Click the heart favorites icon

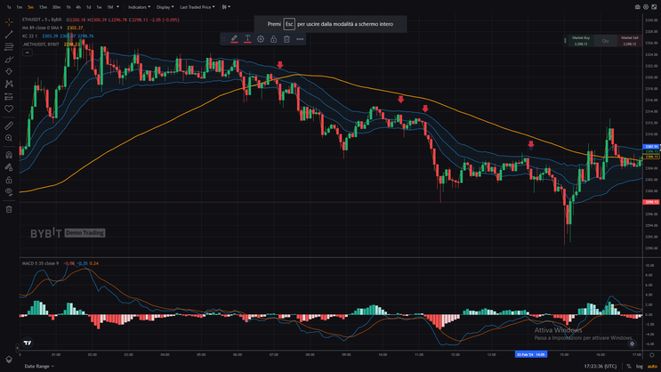coord(9,109)
